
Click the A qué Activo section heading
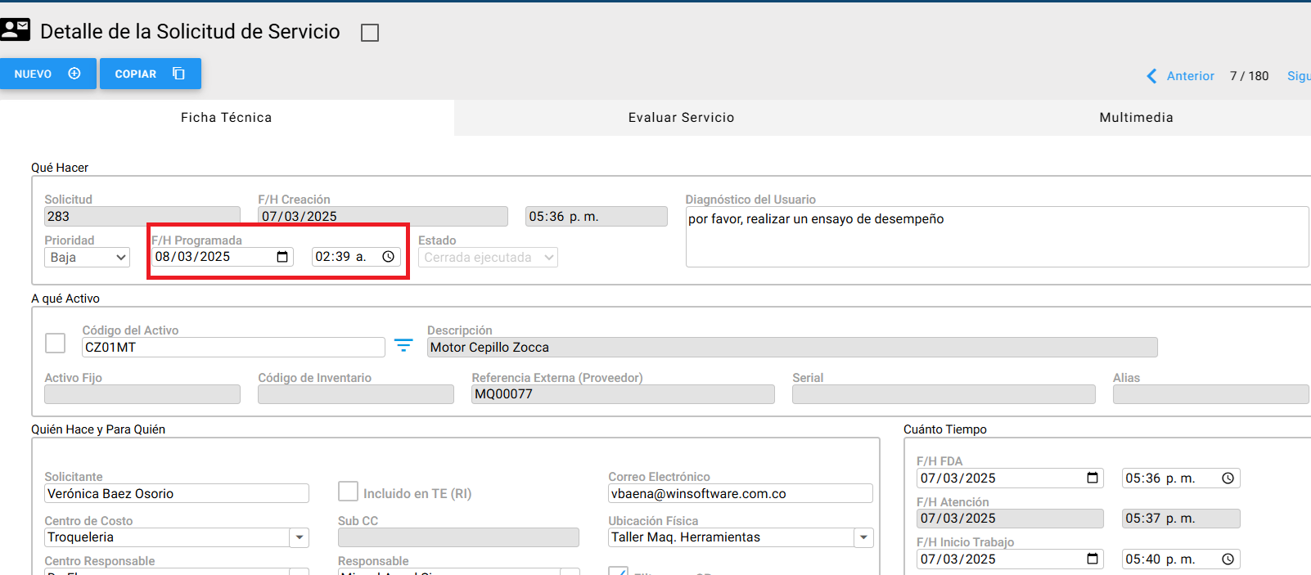coord(65,299)
